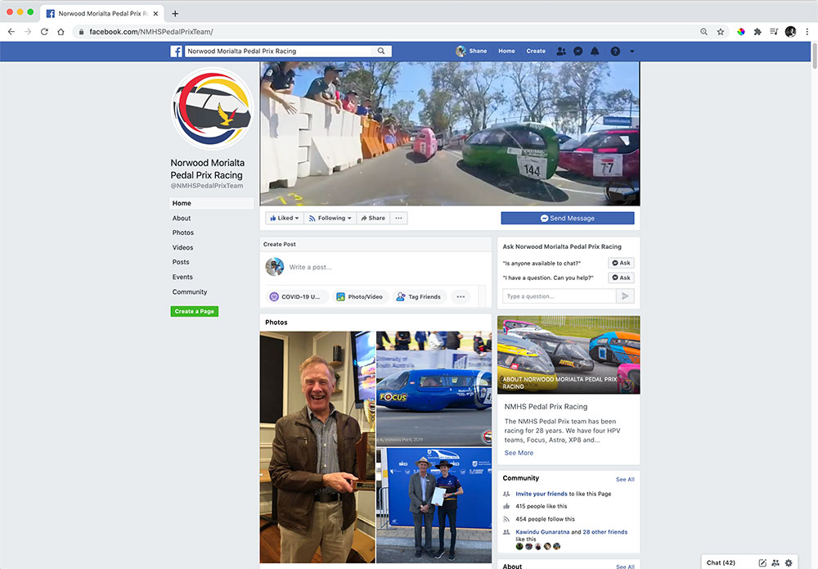Open Events in the page sidebar
This screenshot has width=818, height=569.
pos(182,278)
